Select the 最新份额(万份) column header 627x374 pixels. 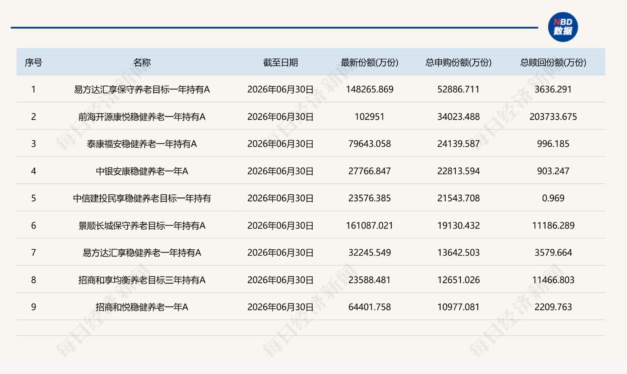click(369, 63)
